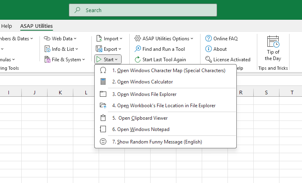Click License Activated button

click(228, 60)
